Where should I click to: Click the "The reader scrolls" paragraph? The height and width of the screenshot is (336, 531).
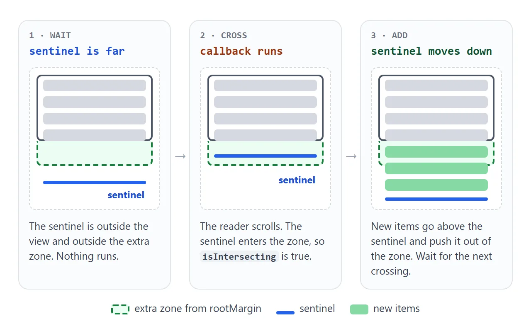tap(262, 241)
